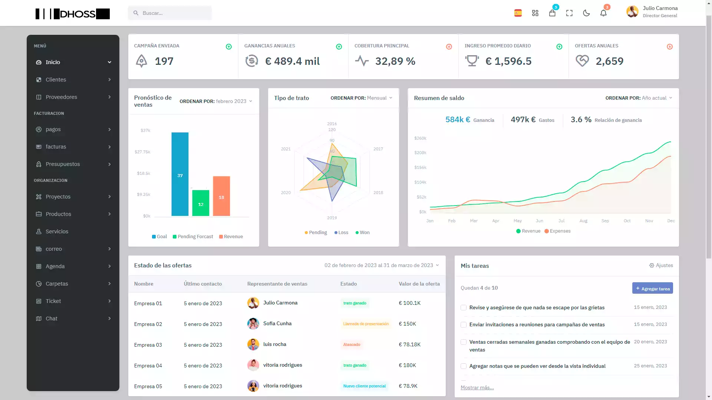Switch to dark mode moon icon

586,13
